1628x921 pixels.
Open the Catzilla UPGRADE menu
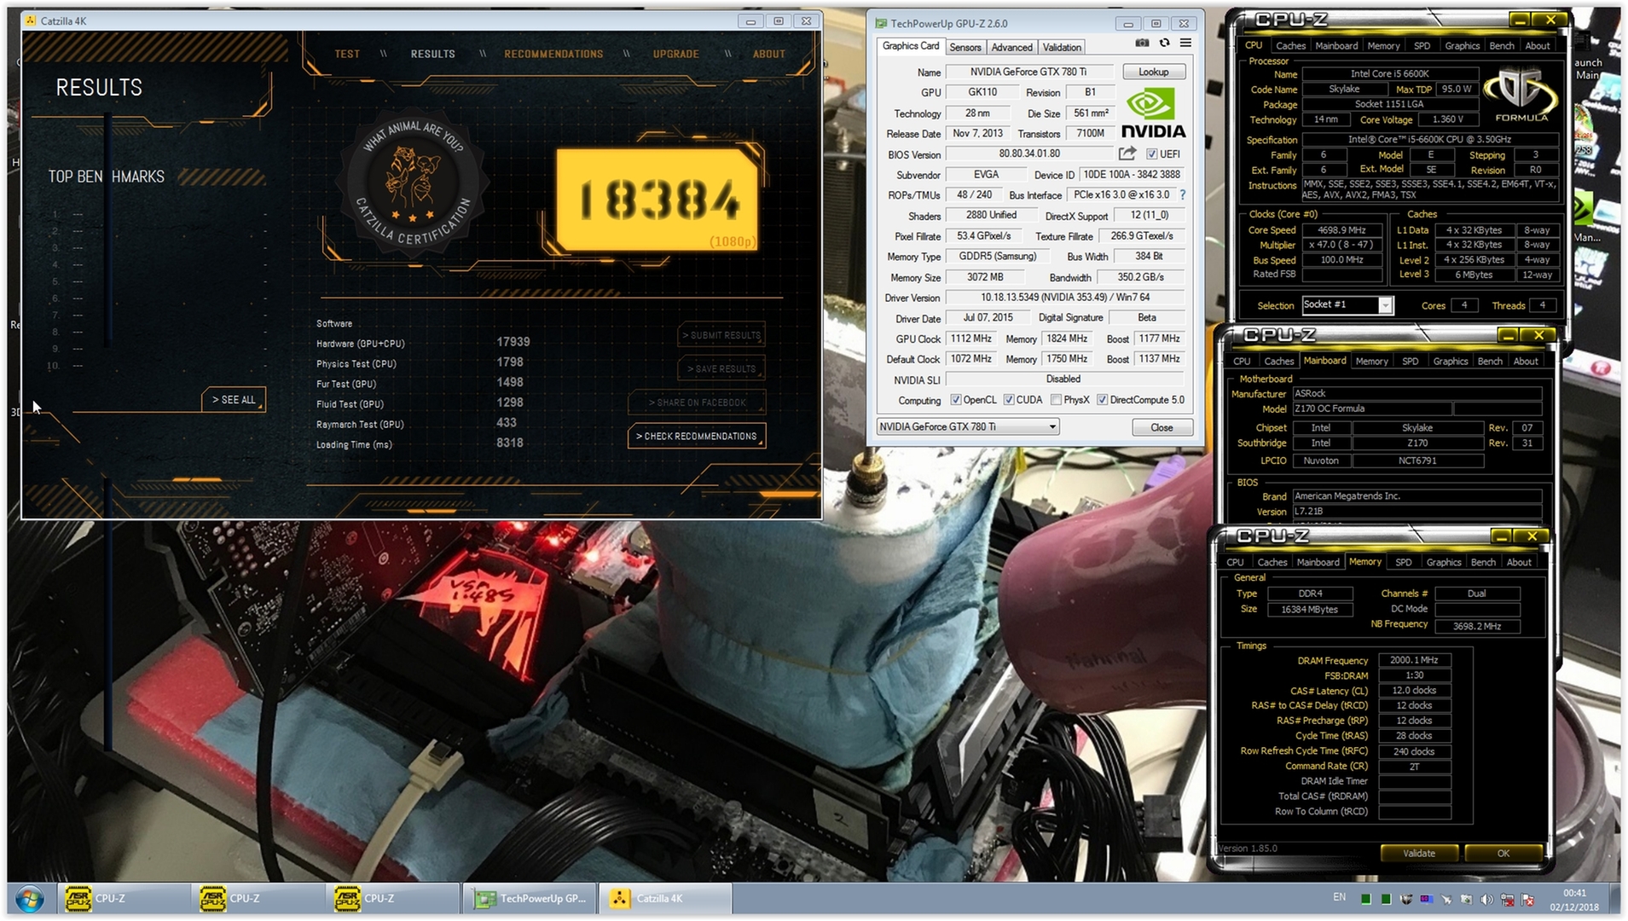676,54
